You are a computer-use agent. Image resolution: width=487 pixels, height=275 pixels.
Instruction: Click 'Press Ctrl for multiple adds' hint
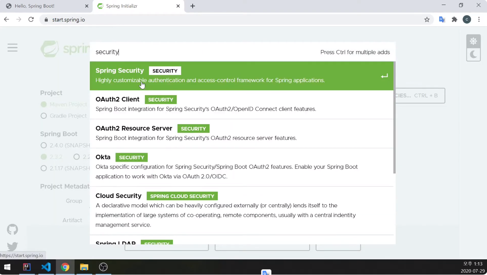coord(355,52)
